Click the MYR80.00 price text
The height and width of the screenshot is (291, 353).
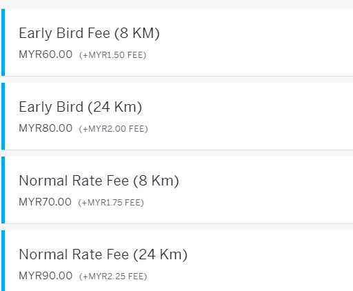(46, 128)
